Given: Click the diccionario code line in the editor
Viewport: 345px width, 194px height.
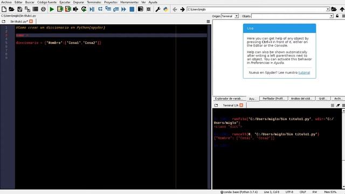Looking at the screenshot, I should (59, 43).
